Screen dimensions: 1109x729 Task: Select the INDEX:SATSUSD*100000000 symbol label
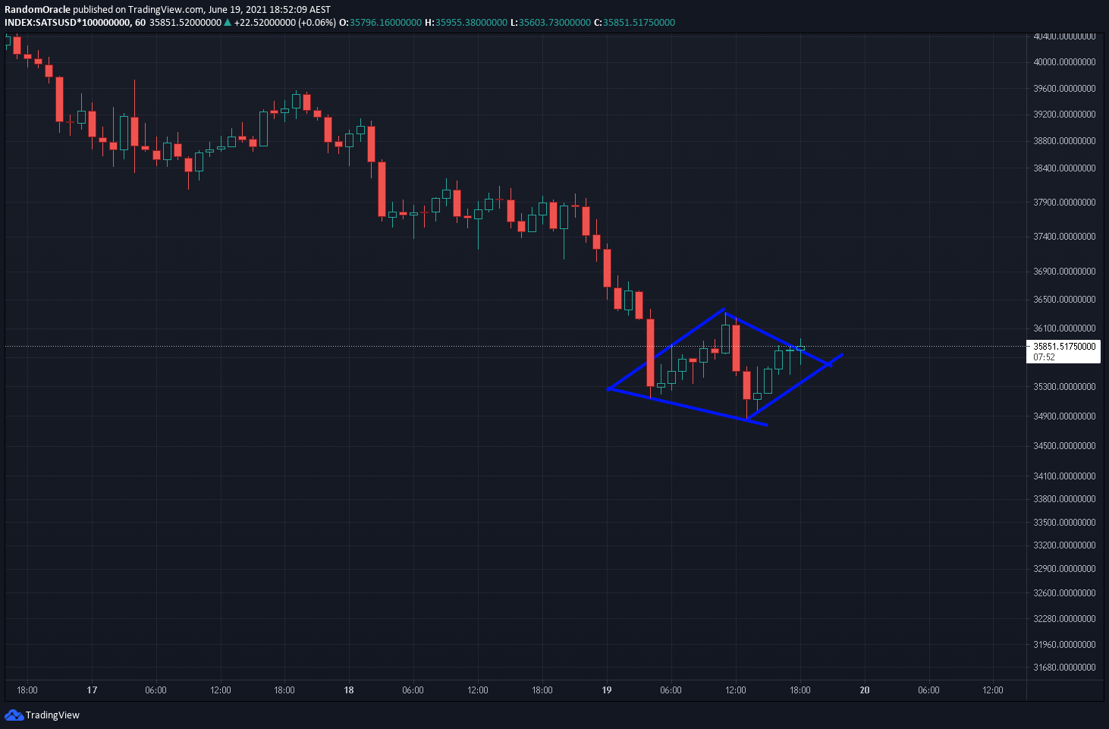pyautogui.click(x=68, y=22)
